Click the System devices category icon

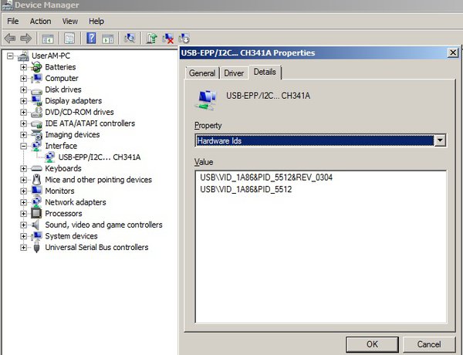pyautogui.click(x=36, y=236)
